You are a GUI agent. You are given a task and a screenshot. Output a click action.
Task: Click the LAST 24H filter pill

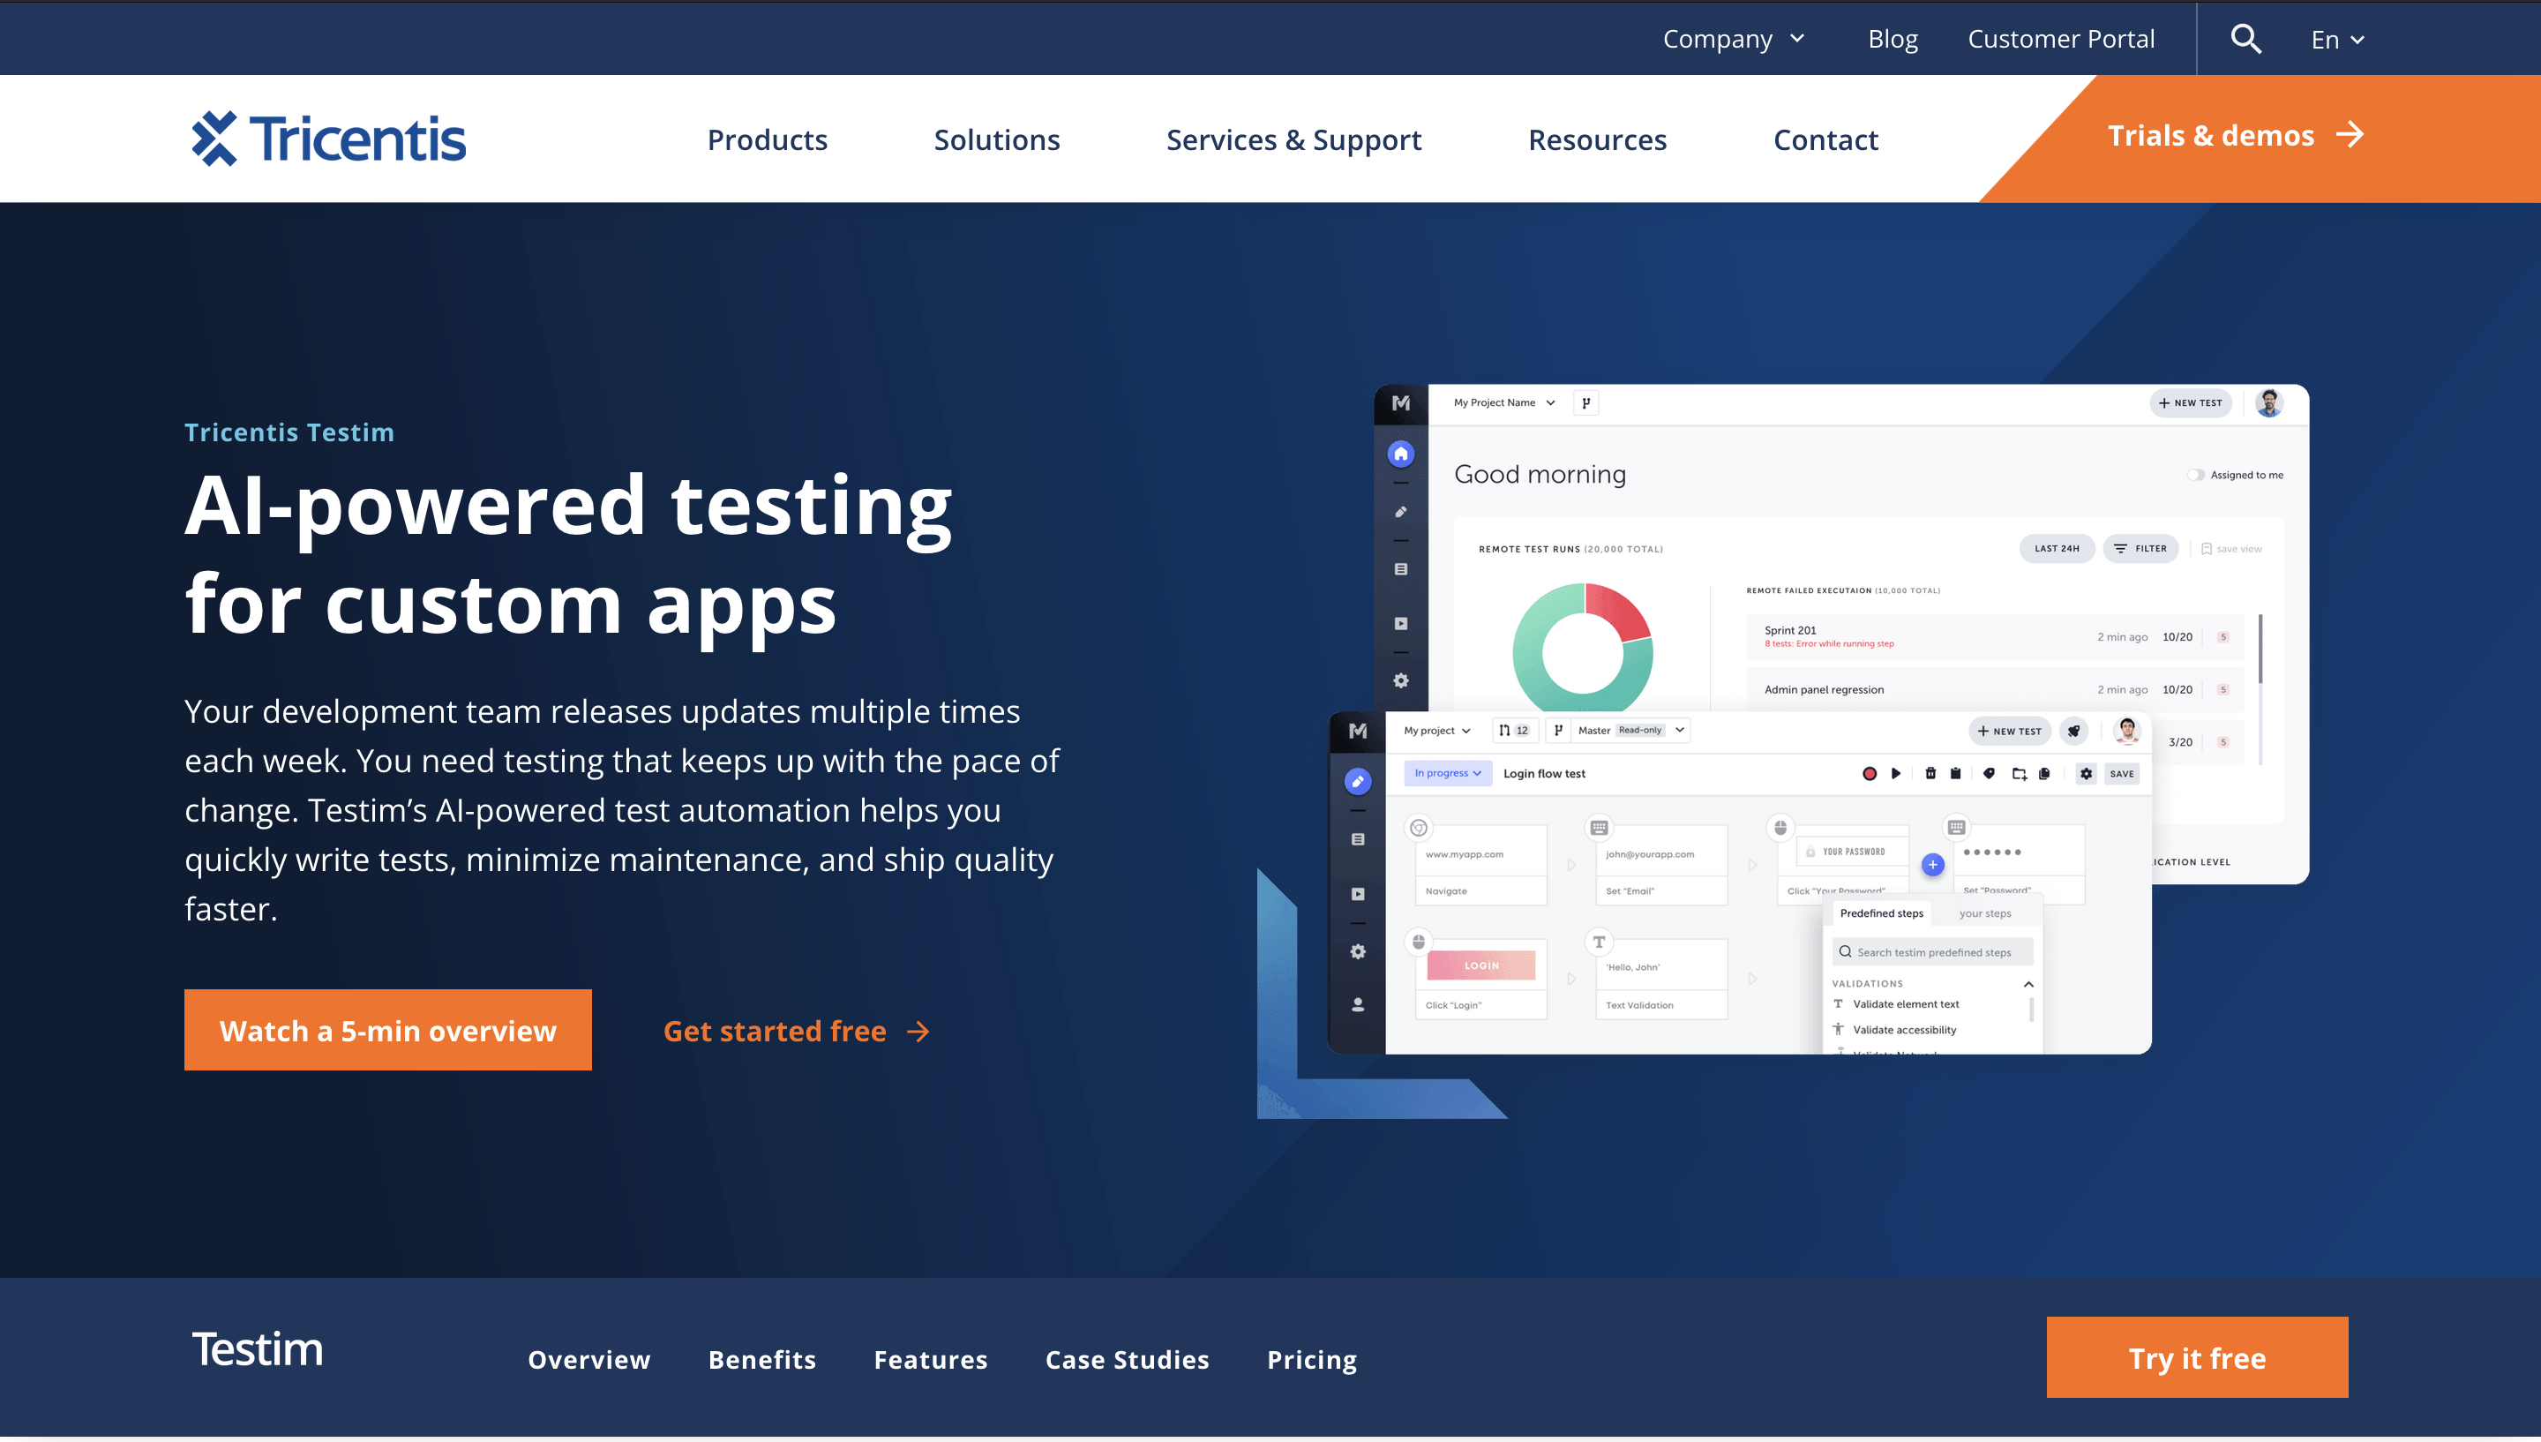coord(2056,549)
